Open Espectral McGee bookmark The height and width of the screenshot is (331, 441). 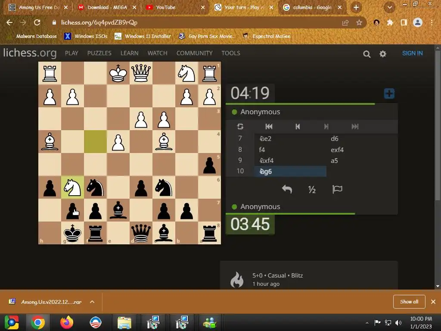tap(267, 36)
